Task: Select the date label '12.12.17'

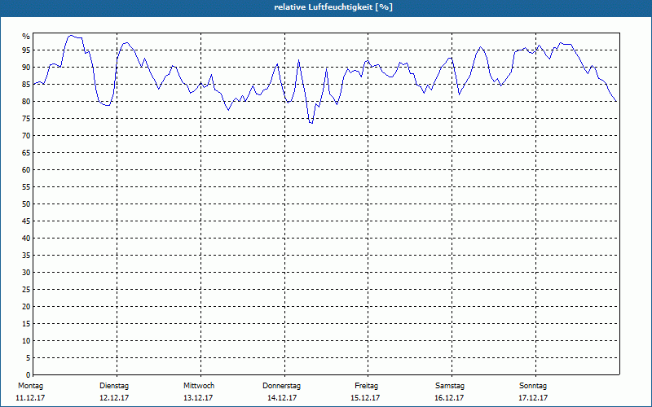Action: 114,398
